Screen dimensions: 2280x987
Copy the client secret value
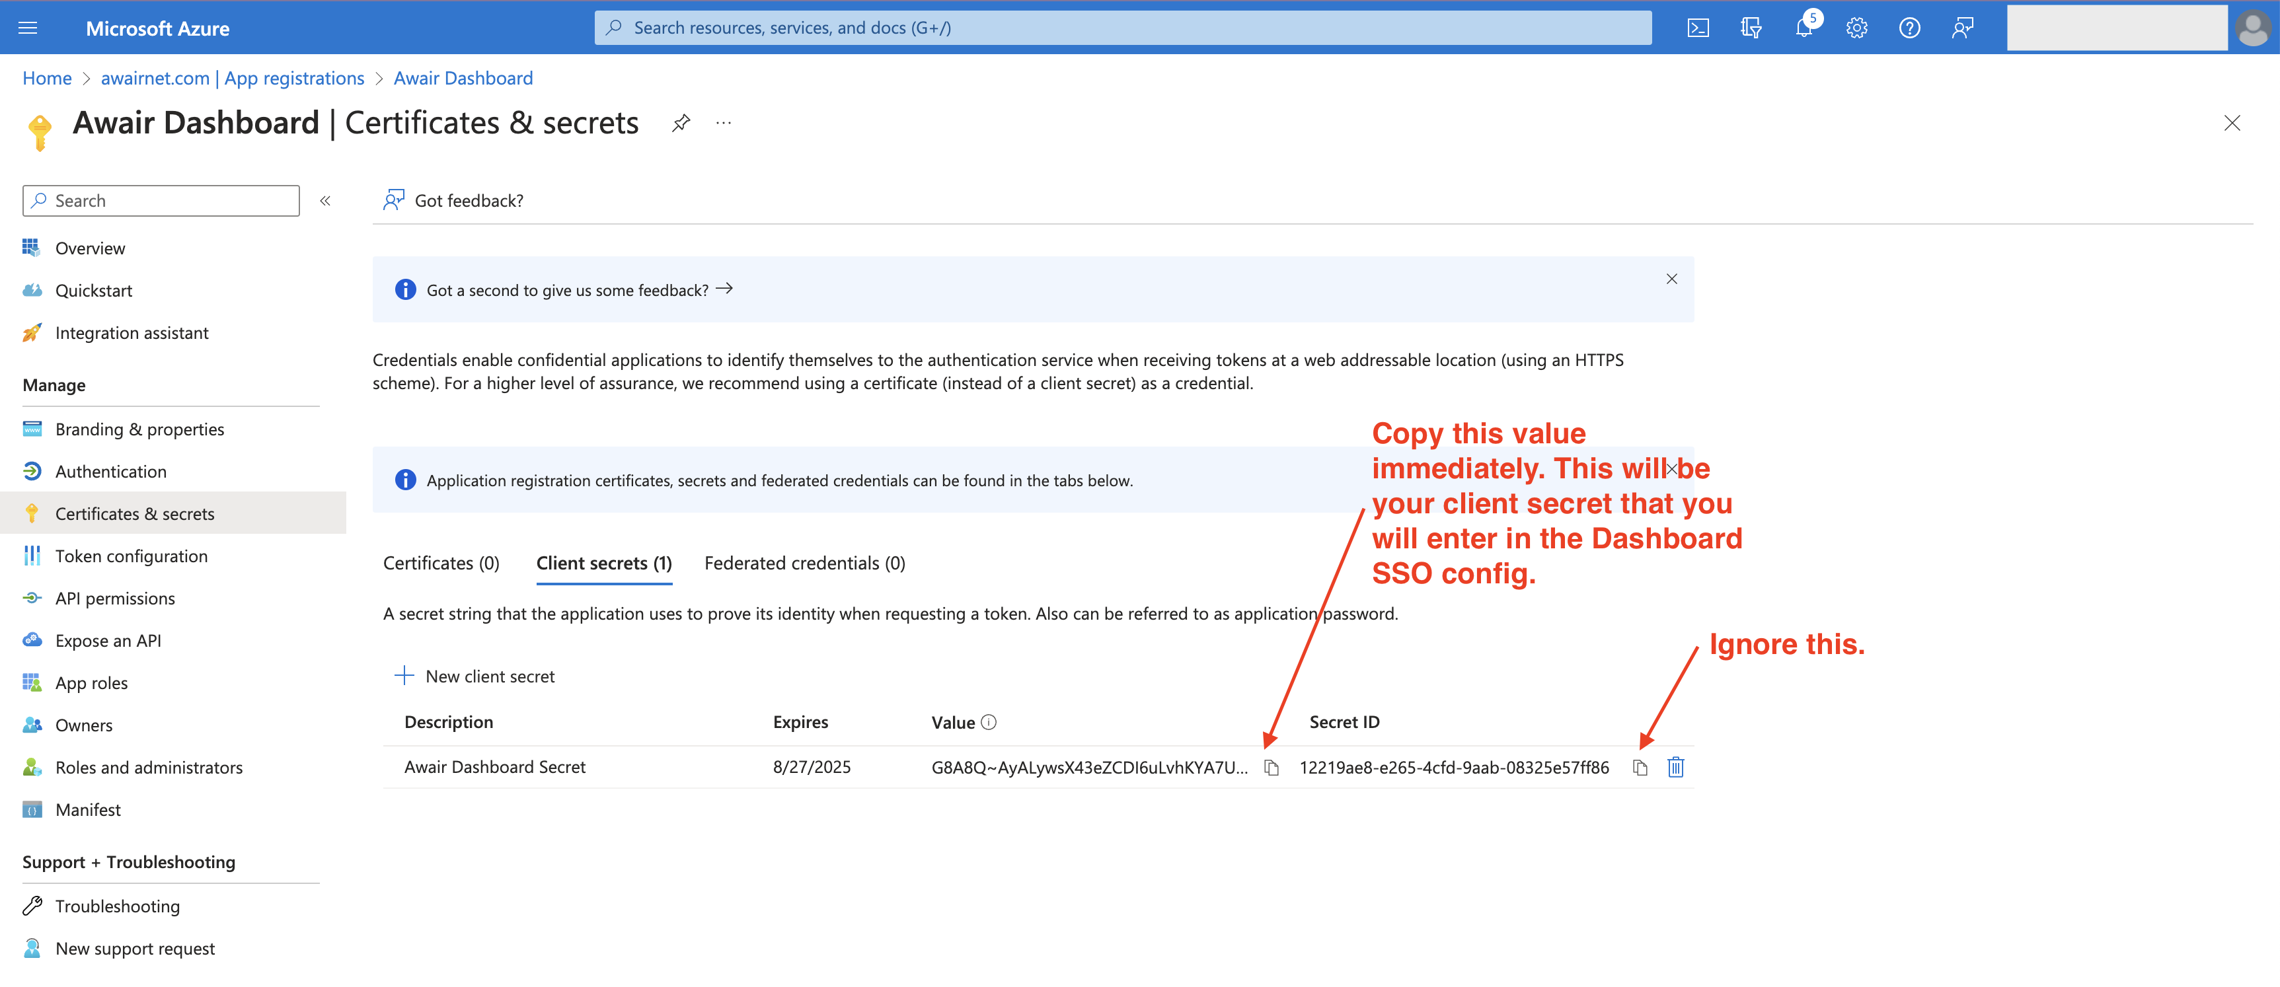[1271, 768]
